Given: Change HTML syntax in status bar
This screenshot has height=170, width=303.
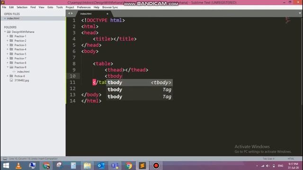Looking at the screenshot, I should click(291, 159).
